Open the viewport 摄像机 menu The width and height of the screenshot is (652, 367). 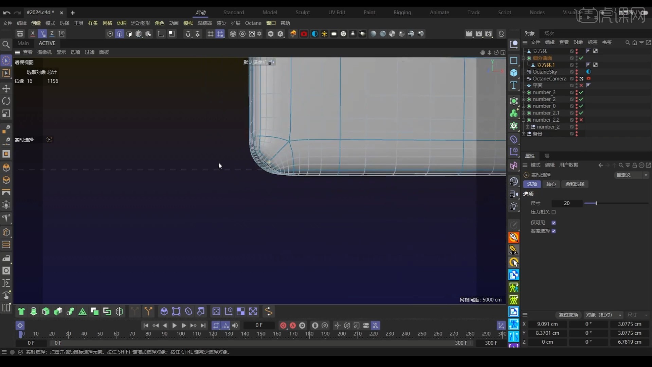tap(44, 52)
